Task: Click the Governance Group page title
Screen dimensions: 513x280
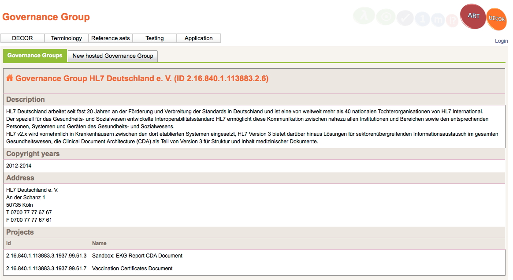Action: pos(46,17)
